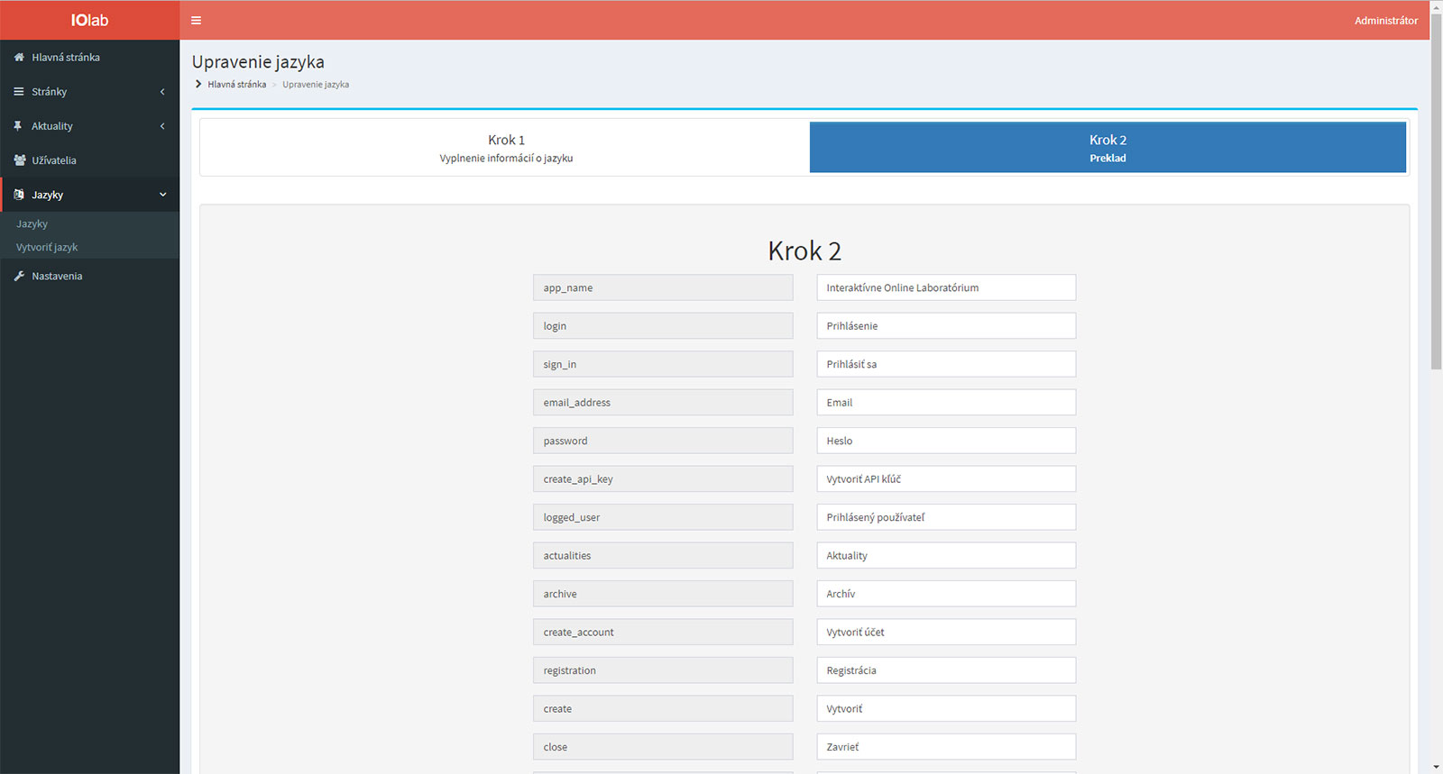Click the Heslo translation input field

(x=945, y=441)
